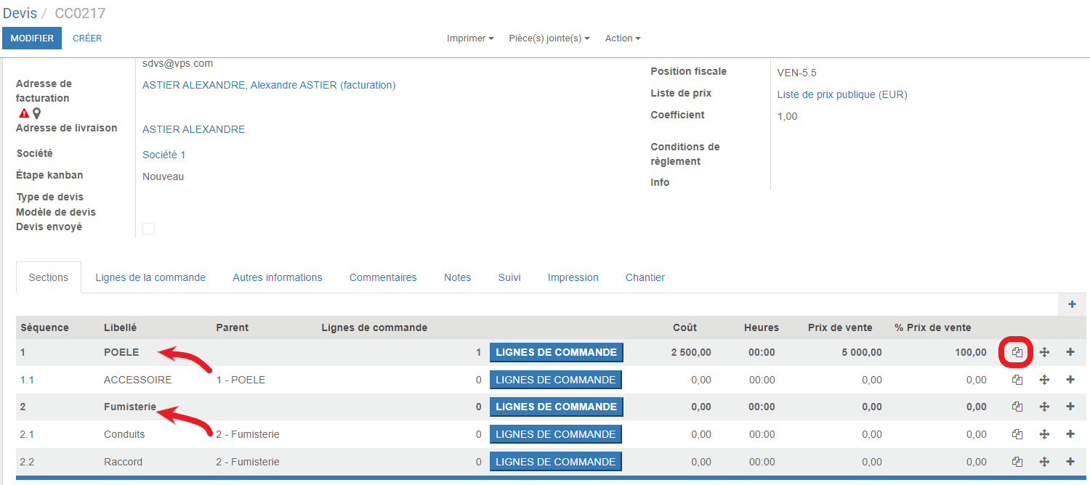Open LIGNES DE COMMANDE for Raccord row

[x=556, y=462]
